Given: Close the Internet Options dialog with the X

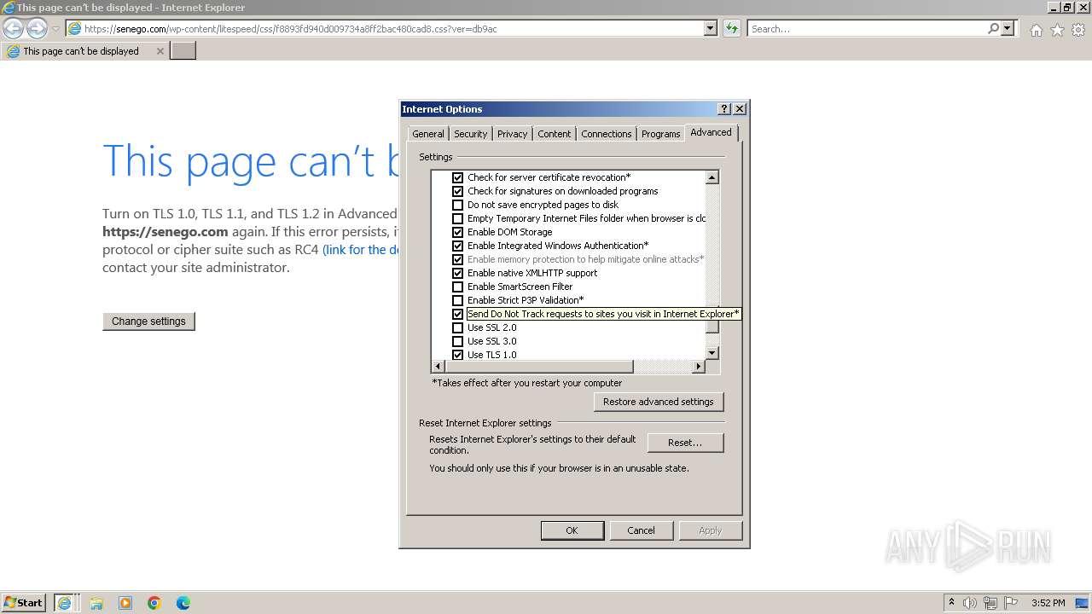Looking at the screenshot, I should (x=740, y=109).
